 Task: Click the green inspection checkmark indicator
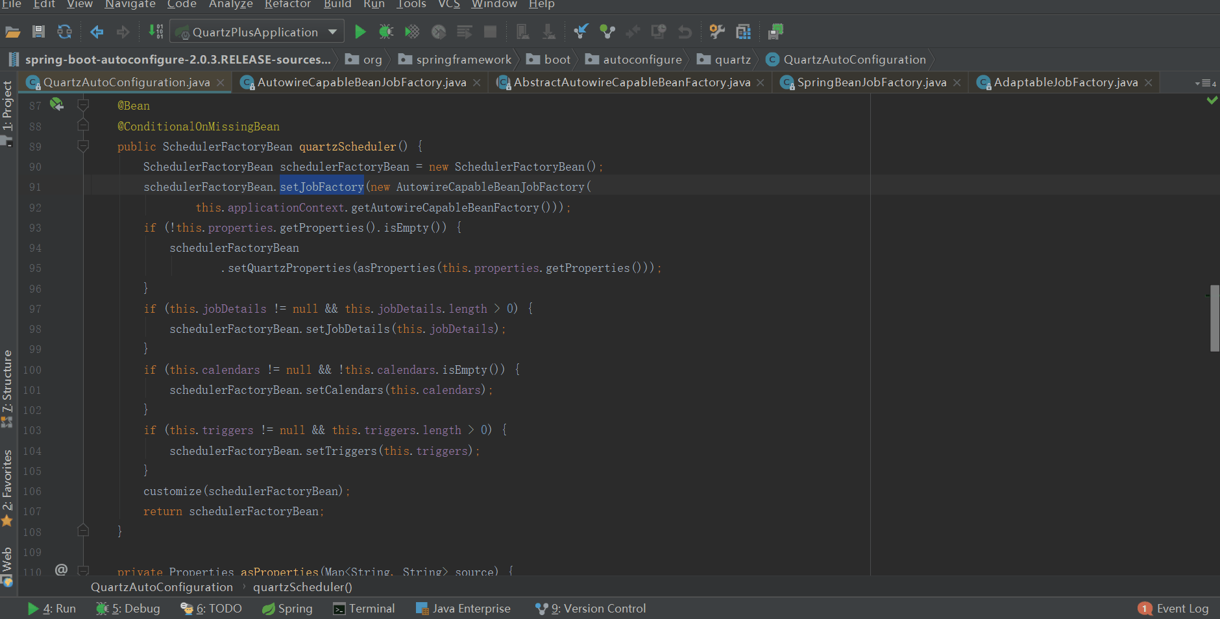pos(1212,100)
